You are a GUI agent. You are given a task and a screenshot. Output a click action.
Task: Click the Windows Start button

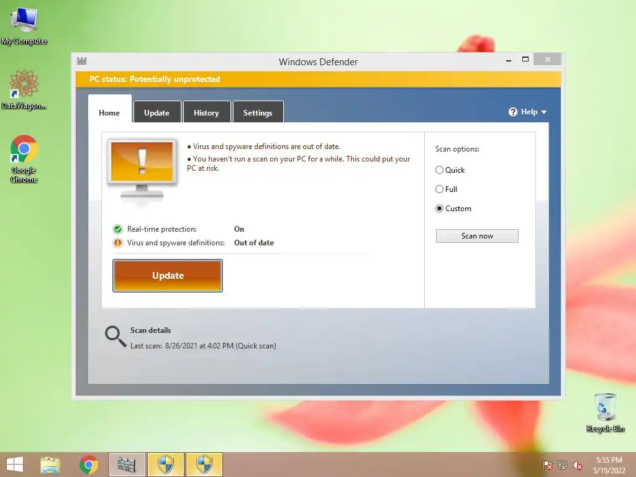(x=15, y=465)
